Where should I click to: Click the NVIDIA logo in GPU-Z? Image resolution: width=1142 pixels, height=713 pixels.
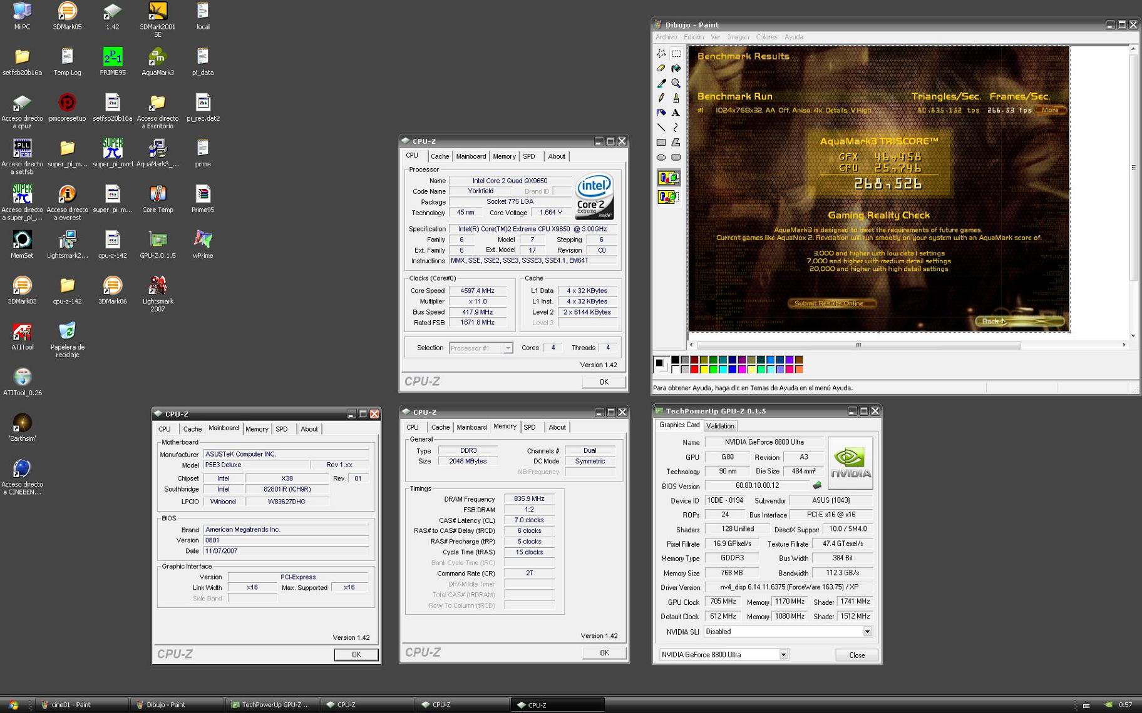(850, 463)
